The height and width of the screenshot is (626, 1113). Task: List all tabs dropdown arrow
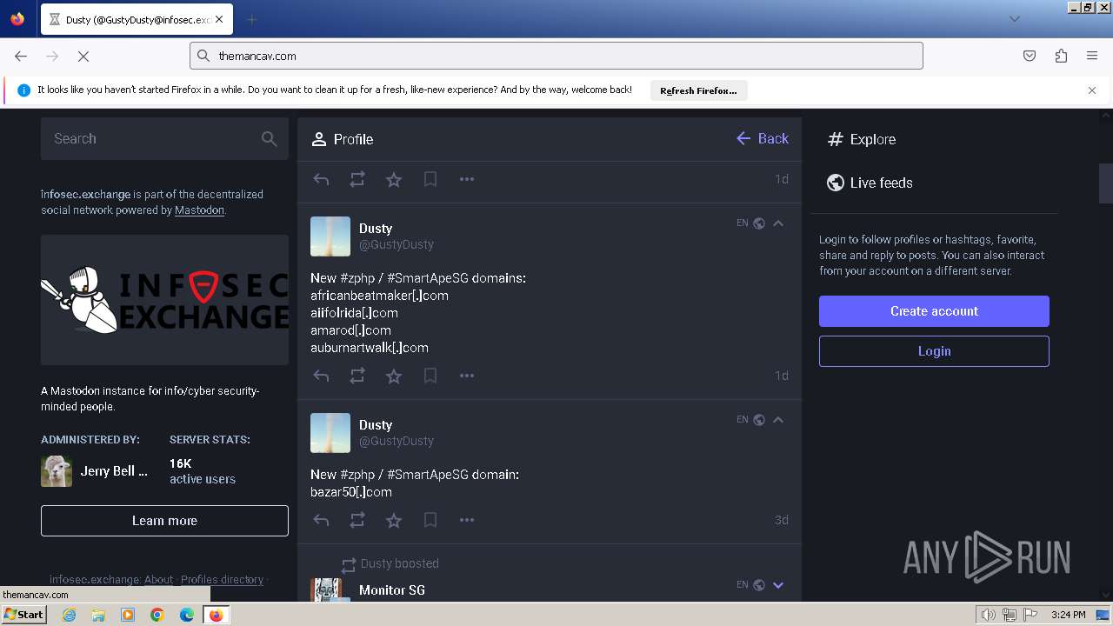tap(1014, 19)
